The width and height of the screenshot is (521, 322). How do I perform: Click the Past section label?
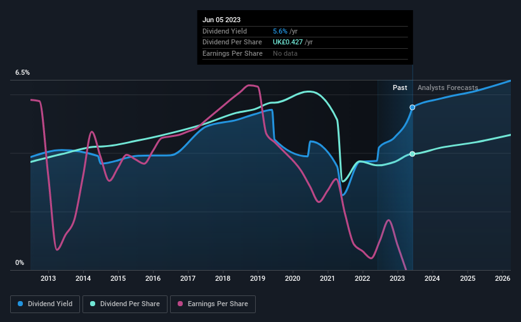coord(400,87)
